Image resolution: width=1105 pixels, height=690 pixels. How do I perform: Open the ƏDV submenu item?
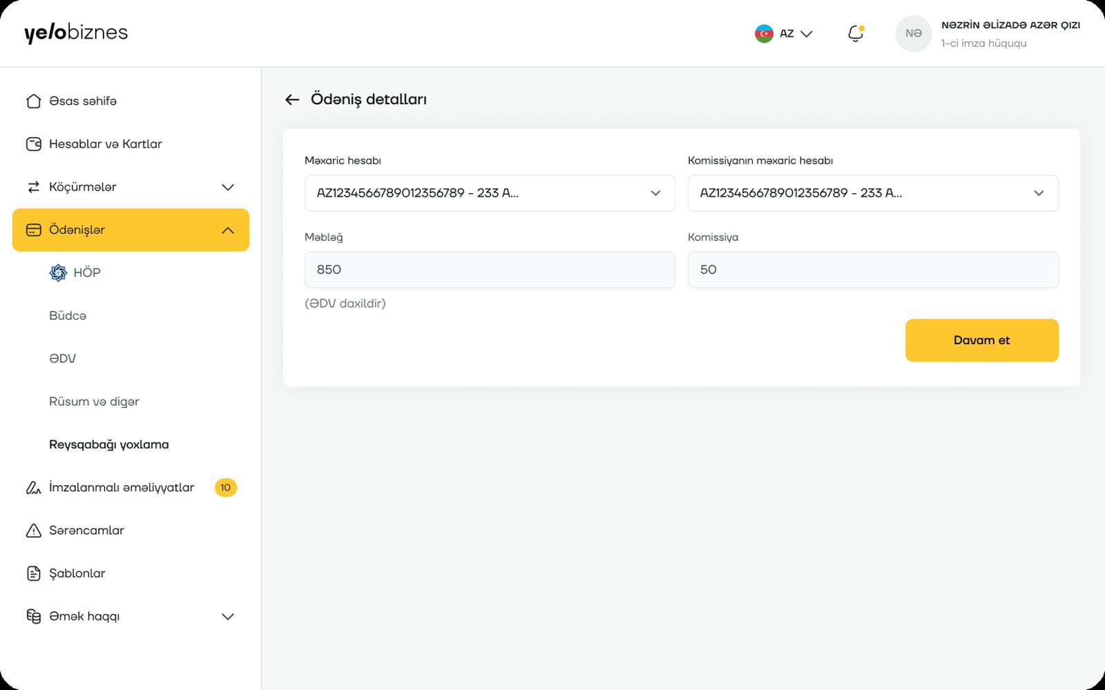(62, 358)
